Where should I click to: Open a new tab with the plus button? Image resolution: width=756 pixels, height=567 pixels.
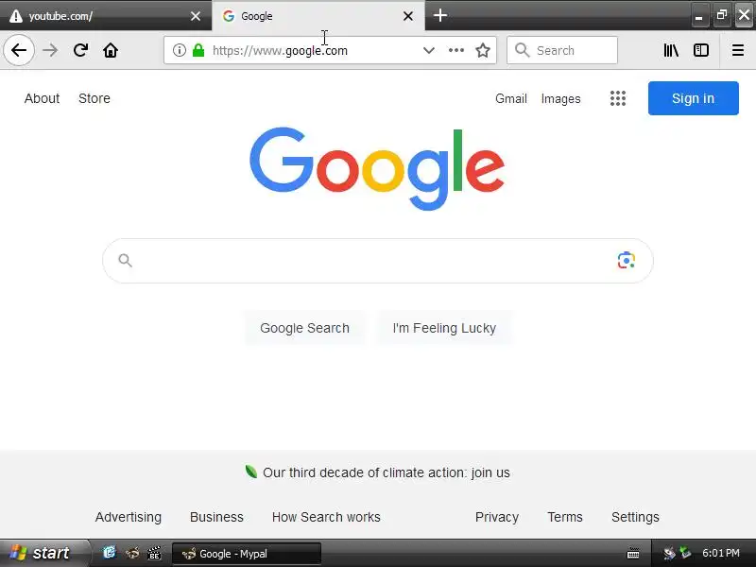pos(439,15)
